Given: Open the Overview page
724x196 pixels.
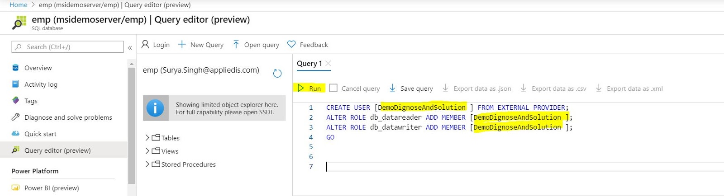Looking at the screenshot, I should coord(38,68).
